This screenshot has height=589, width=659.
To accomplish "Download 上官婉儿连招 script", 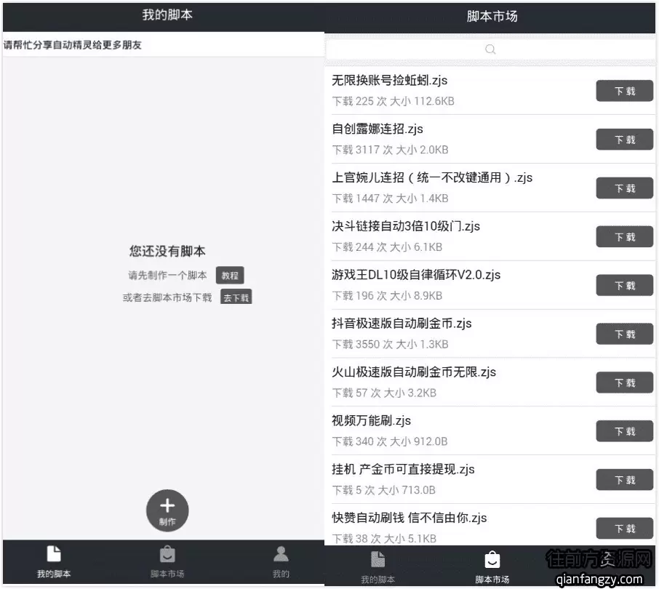I will coord(625,188).
